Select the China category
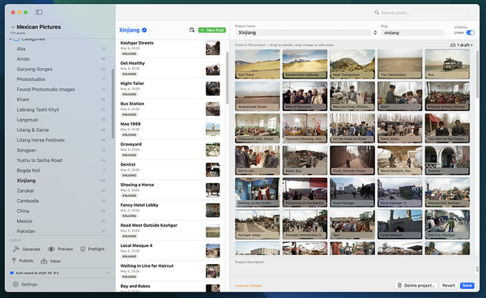This screenshot has width=486, height=298. coord(61,211)
